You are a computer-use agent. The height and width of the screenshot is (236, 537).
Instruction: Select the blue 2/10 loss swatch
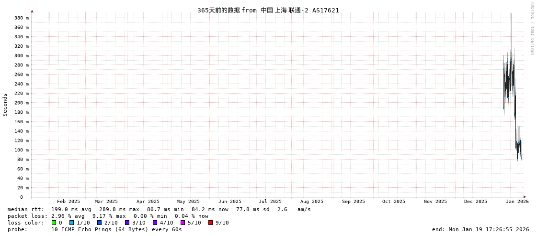tap(99, 223)
